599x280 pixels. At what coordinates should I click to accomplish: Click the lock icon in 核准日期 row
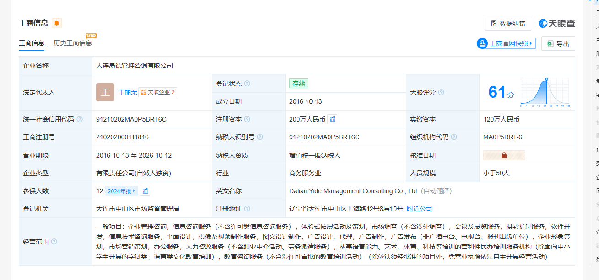pyautogui.click(x=504, y=155)
